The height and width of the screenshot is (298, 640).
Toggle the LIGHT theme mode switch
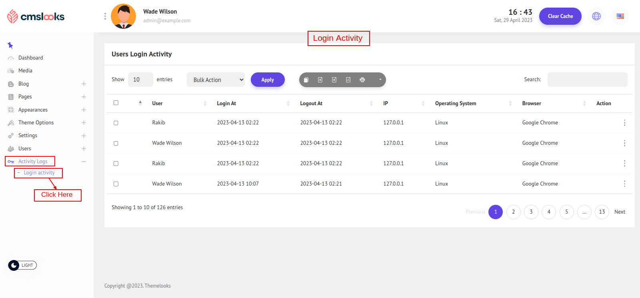22,265
